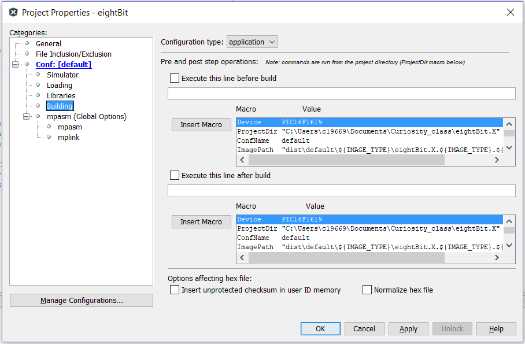Viewport: 525px width, 344px height.
Task: Apply the project property changes
Action: (x=408, y=328)
